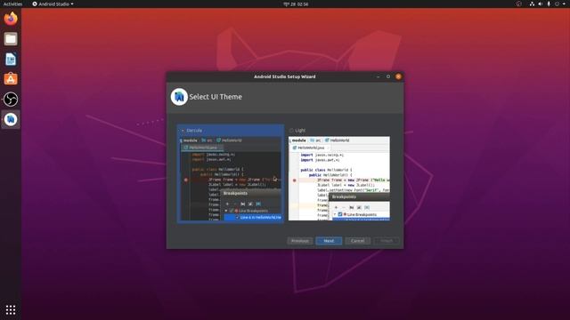Click the microphone icon in the tray
This screenshot has height=320, width=570.
(549, 4)
